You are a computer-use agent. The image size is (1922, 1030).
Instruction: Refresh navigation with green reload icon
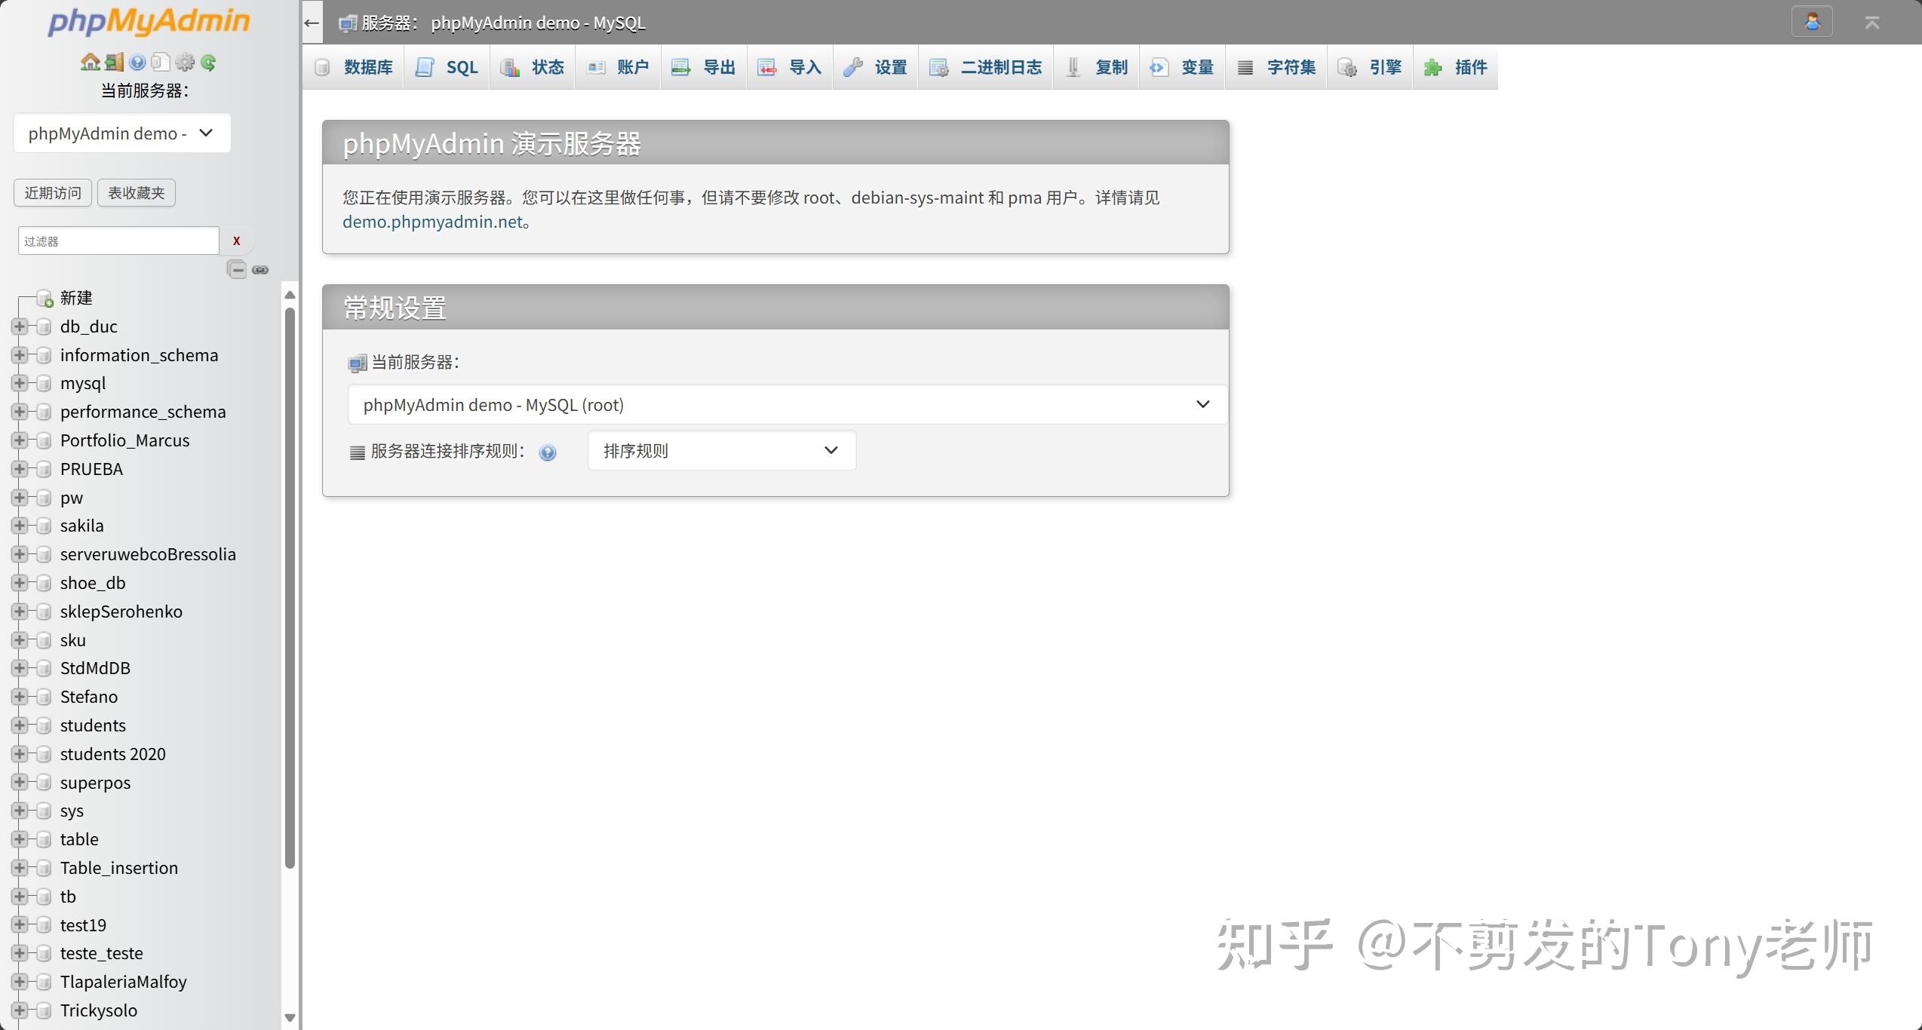click(x=209, y=62)
